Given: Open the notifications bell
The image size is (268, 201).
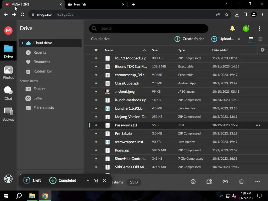Looking at the screenshot, I should coord(232,28).
